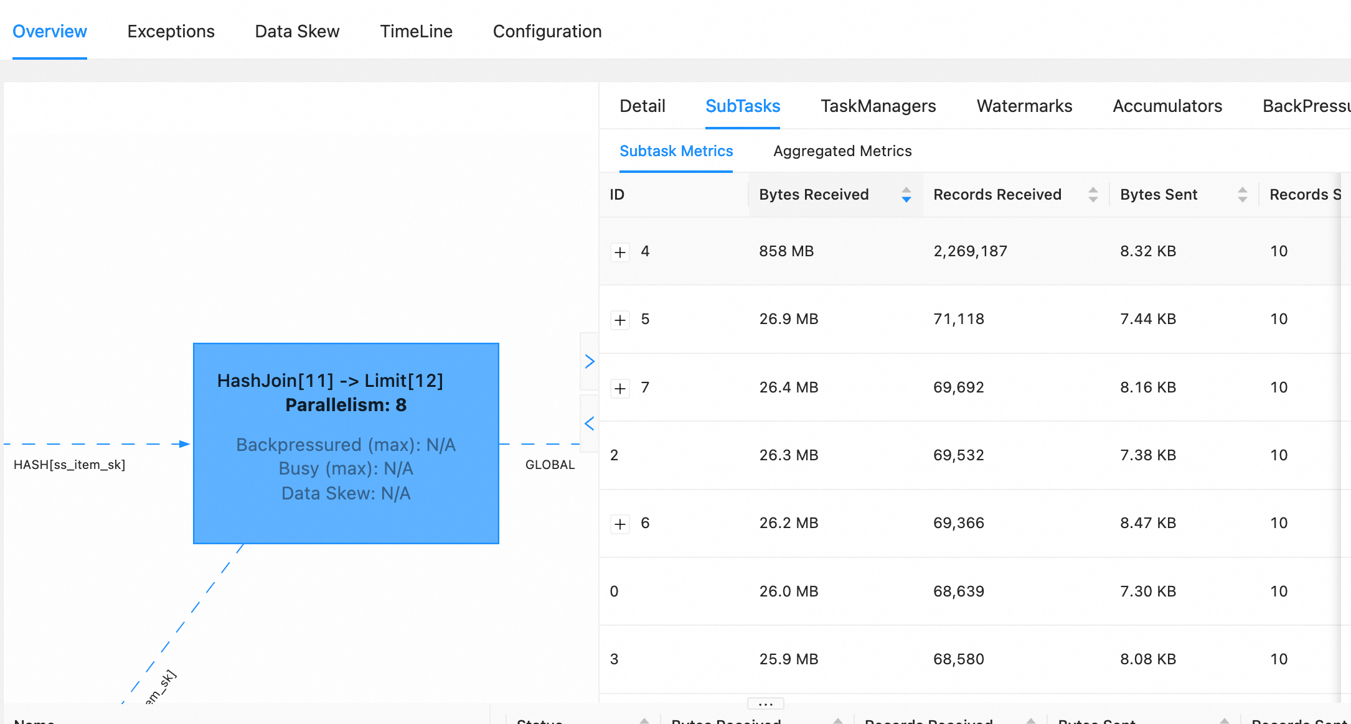Open the Detail tab
The width and height of the screenshot is (1351, 724).
pos(642,106)
